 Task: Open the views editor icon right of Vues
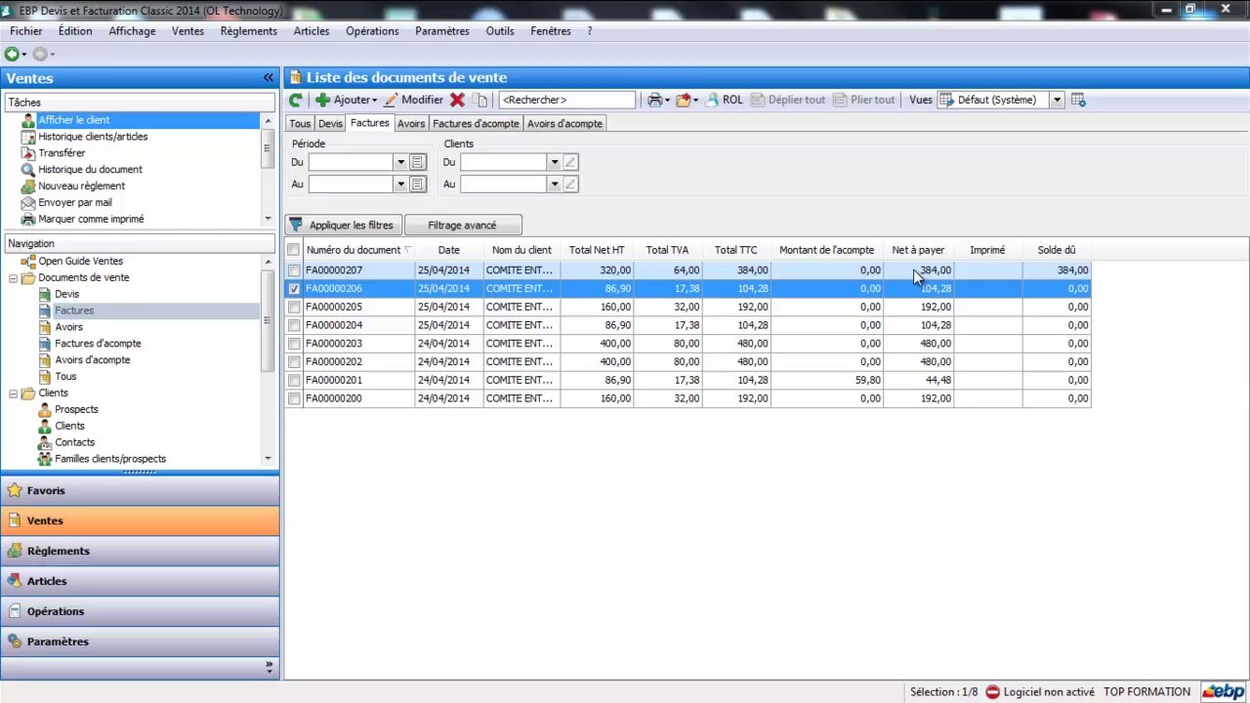1078,100
